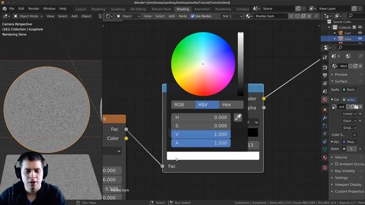The image size is (365, 205).
Task: Open Scene properties tab icon
Action: click(x=325, y=91)
